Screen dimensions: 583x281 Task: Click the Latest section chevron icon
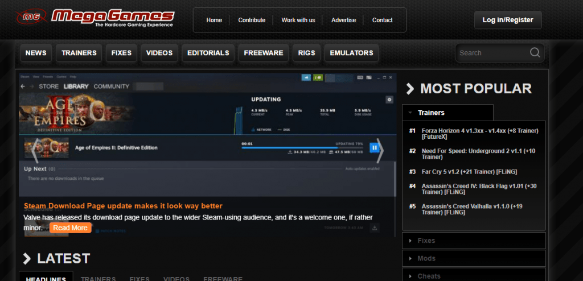click(x=27, y=259)
